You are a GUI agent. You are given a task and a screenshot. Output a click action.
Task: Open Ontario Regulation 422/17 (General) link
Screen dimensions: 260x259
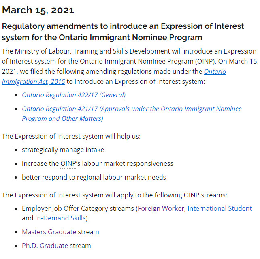click(x=74, y=95)
